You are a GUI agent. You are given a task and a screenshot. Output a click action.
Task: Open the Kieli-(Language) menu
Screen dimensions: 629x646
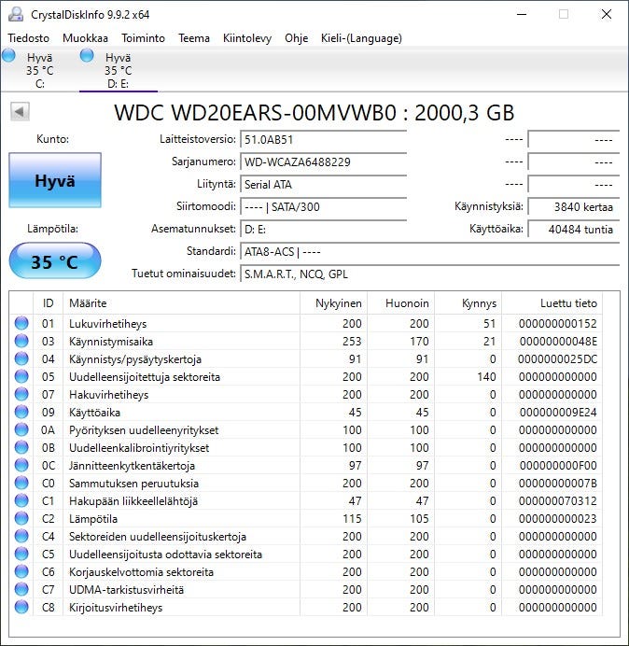pos(361,38)
